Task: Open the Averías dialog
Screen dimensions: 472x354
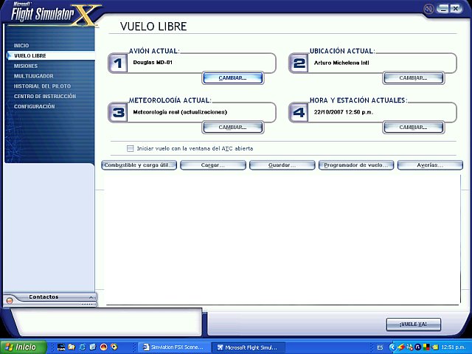Action: (430, 165)
